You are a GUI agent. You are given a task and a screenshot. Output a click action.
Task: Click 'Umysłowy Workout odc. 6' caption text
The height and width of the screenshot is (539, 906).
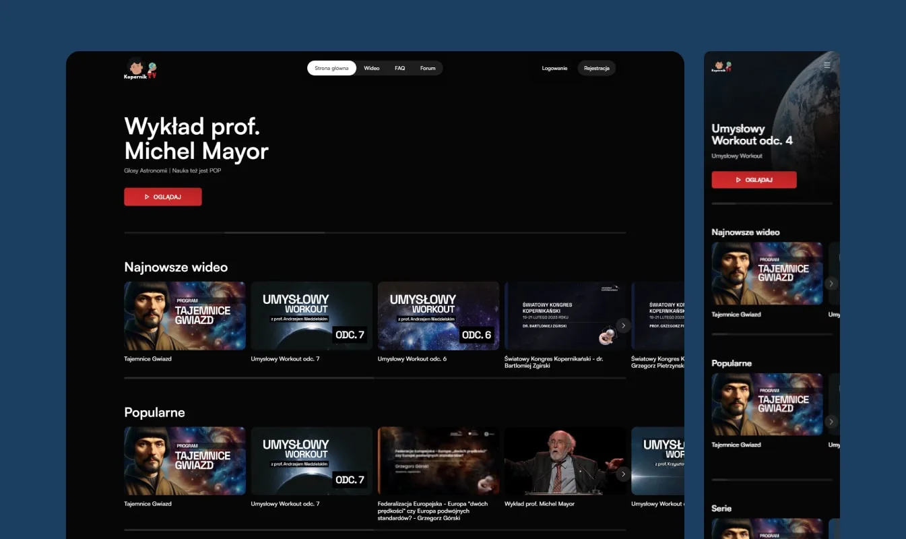(x=412, y=358)
